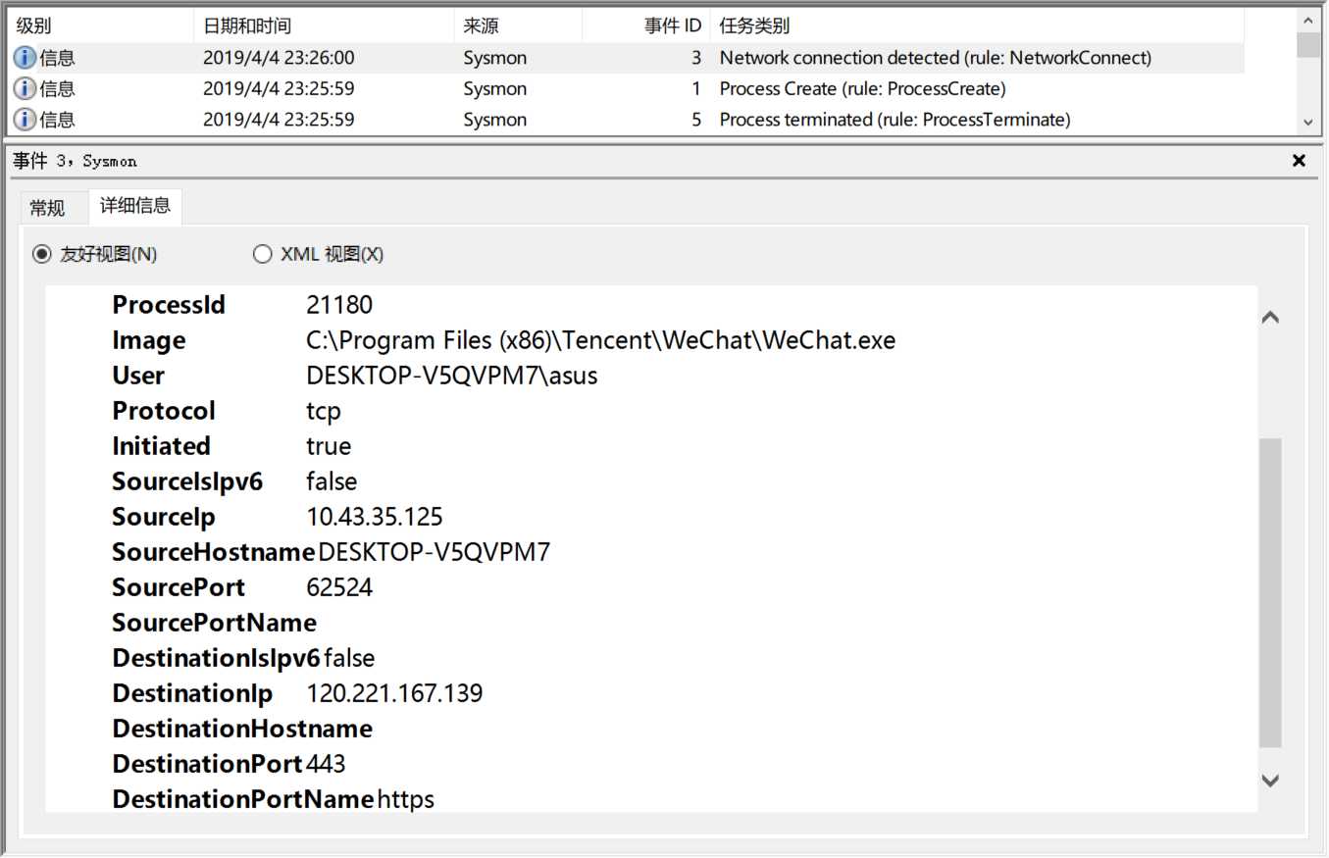Click the info icon of the Process Create event
The height and width of the screenshot is (858, 1329).
[x=25, y=89]
